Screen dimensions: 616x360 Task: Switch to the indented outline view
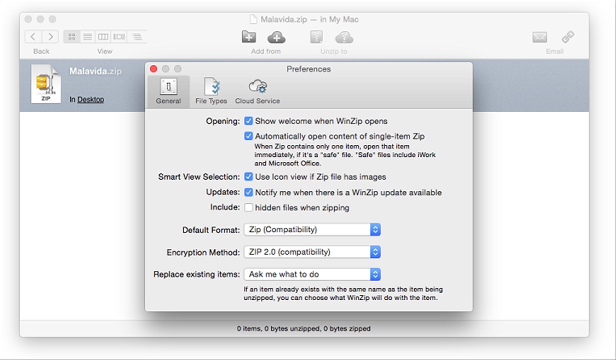pos(137,36)
